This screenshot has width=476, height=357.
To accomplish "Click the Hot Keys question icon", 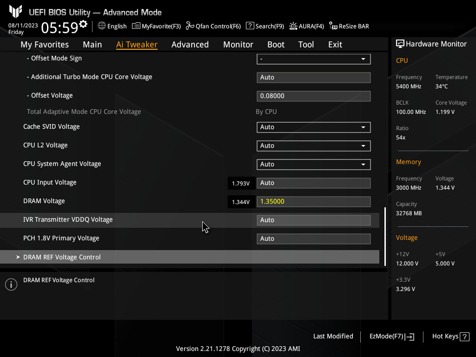I will (x=464, y=337).
